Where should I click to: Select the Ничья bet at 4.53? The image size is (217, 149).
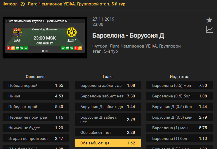pos(36,96)
